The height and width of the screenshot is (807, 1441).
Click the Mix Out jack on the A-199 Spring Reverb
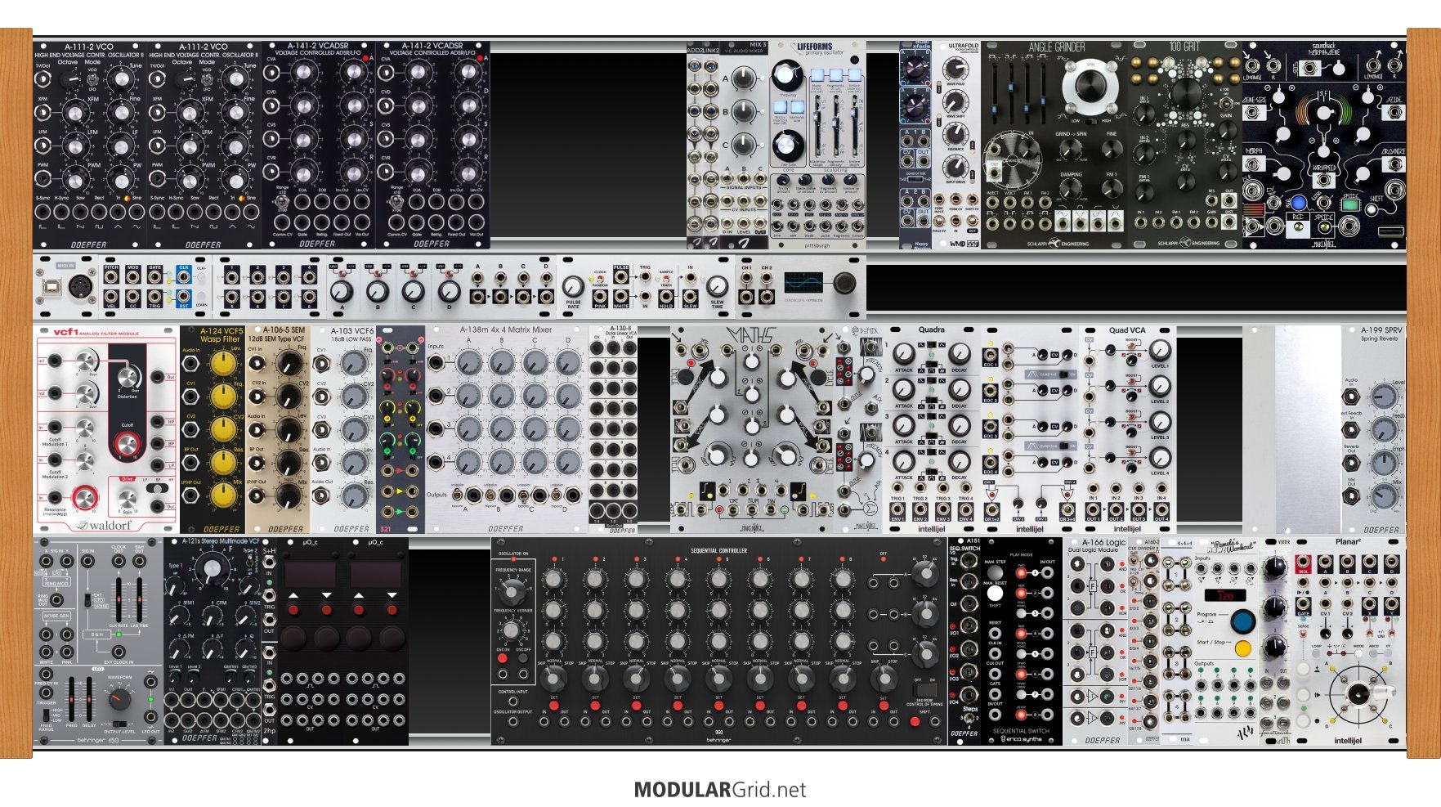[1351, 495]
